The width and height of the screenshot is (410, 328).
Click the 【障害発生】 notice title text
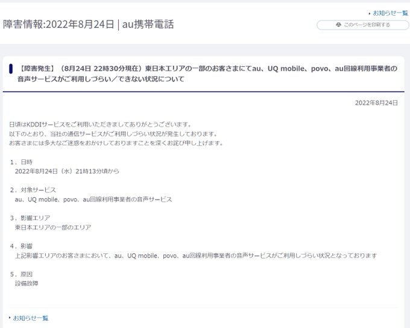(x=207, y=74)
